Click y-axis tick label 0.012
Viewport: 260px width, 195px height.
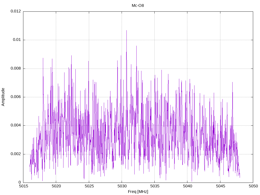[x=16, y=11]
